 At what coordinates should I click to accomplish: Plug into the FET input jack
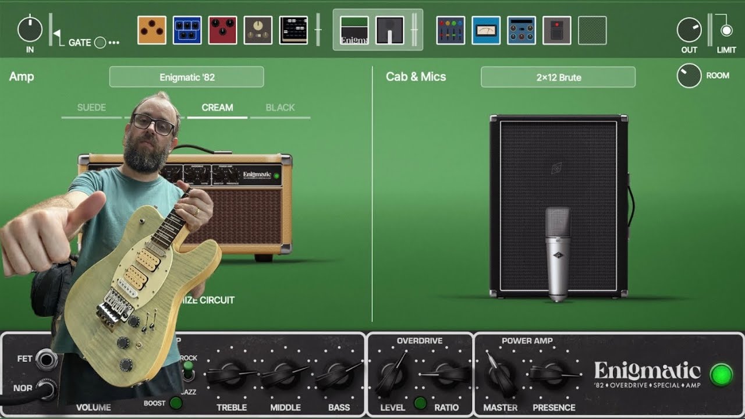[46, 359]
